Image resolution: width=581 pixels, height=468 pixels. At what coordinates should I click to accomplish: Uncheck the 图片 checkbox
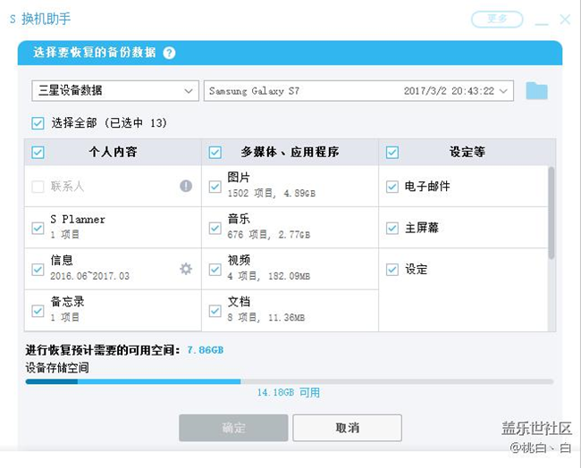215,187
